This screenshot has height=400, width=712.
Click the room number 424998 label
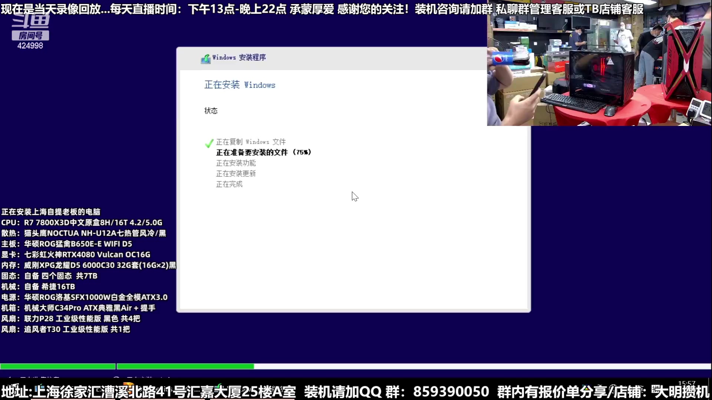30,46
